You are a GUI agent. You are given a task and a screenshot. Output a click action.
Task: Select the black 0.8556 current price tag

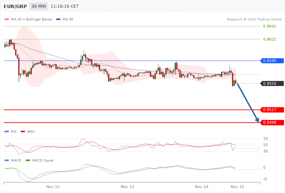[x=272, y=83]
